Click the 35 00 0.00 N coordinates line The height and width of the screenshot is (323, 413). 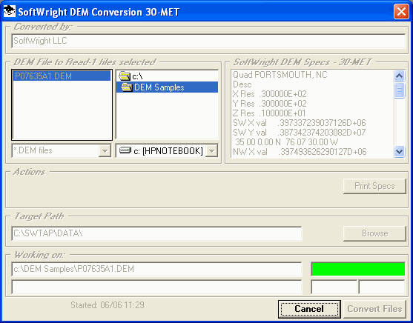tap(286, 142)
